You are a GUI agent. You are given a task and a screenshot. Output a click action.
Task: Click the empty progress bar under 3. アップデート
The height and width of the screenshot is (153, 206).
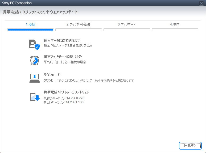[127, 30]
